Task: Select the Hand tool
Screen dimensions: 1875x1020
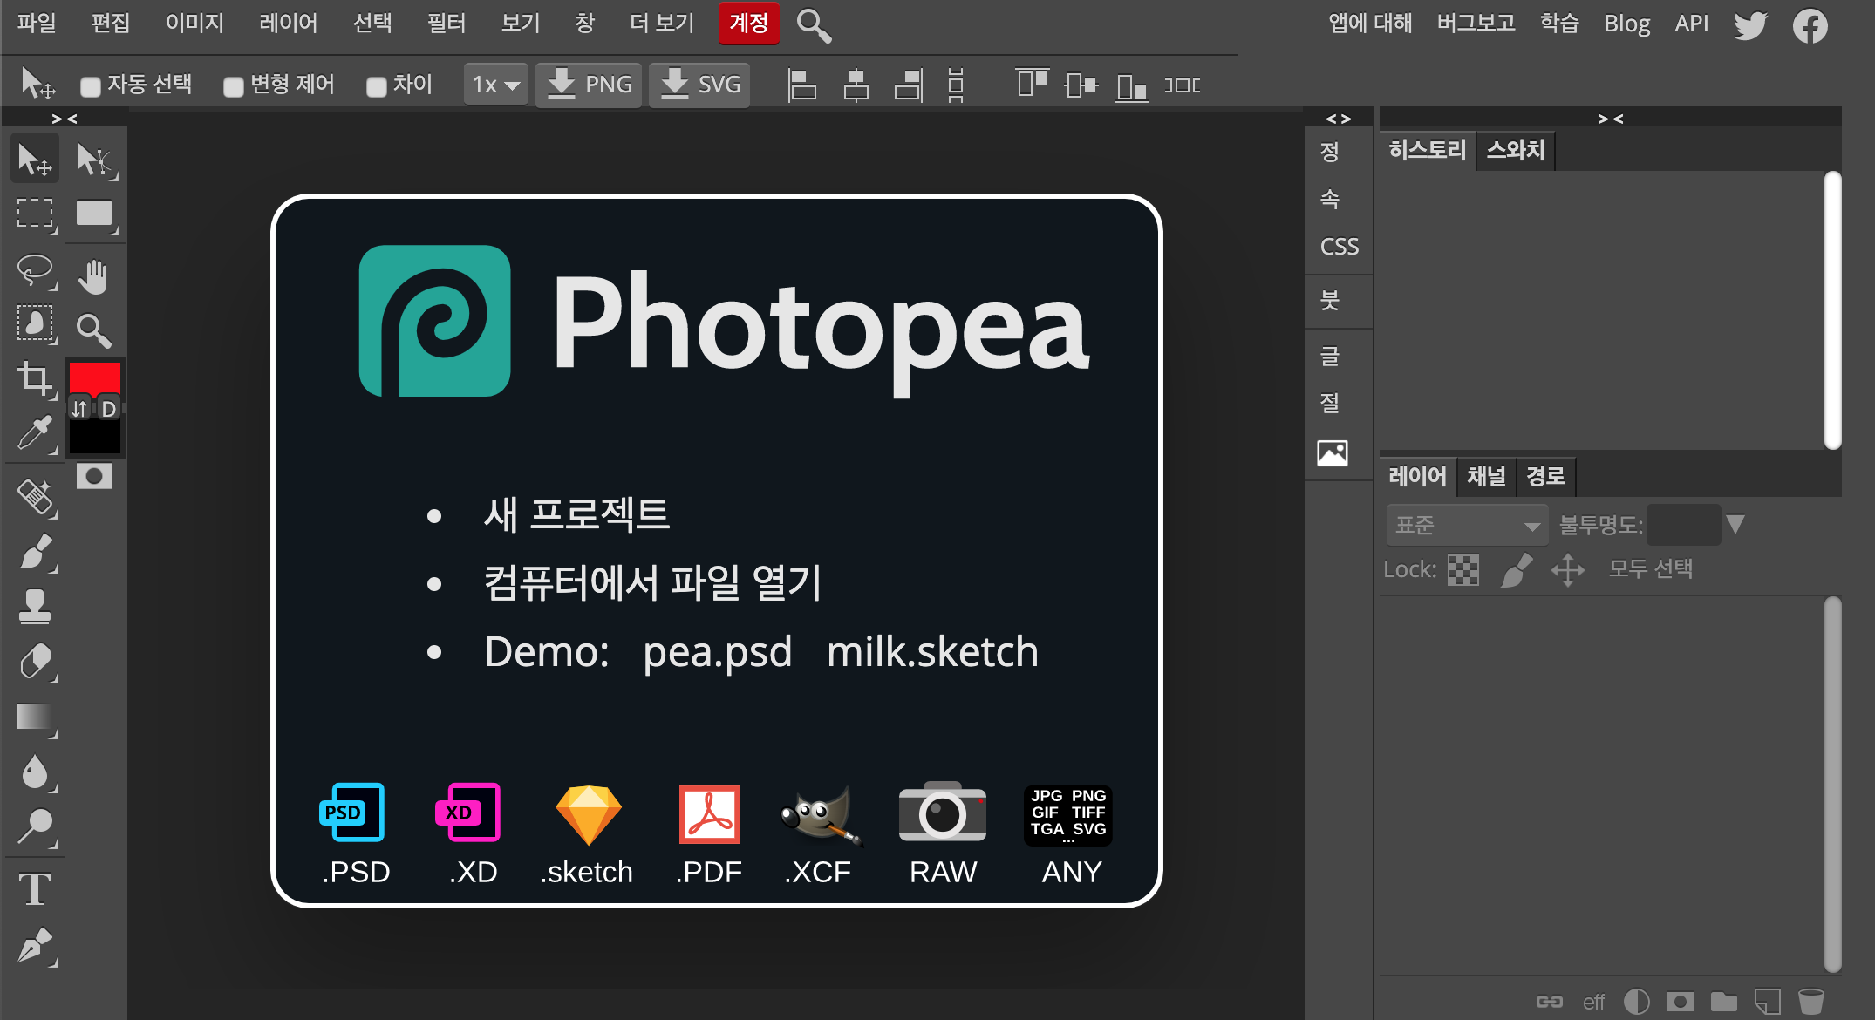Action: [93, 276]
